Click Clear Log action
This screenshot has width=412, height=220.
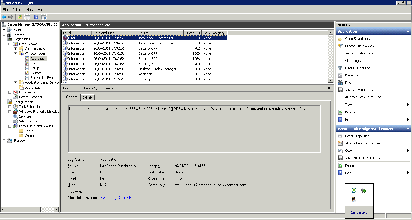point(353,61)
